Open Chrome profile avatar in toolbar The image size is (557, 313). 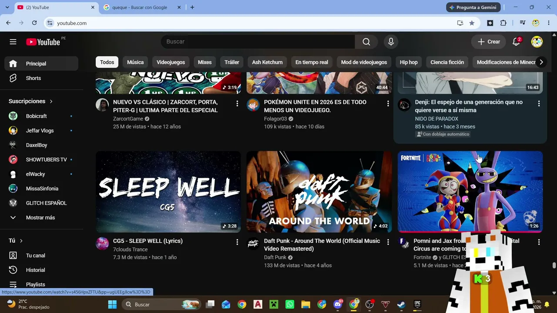coord(536,23)
